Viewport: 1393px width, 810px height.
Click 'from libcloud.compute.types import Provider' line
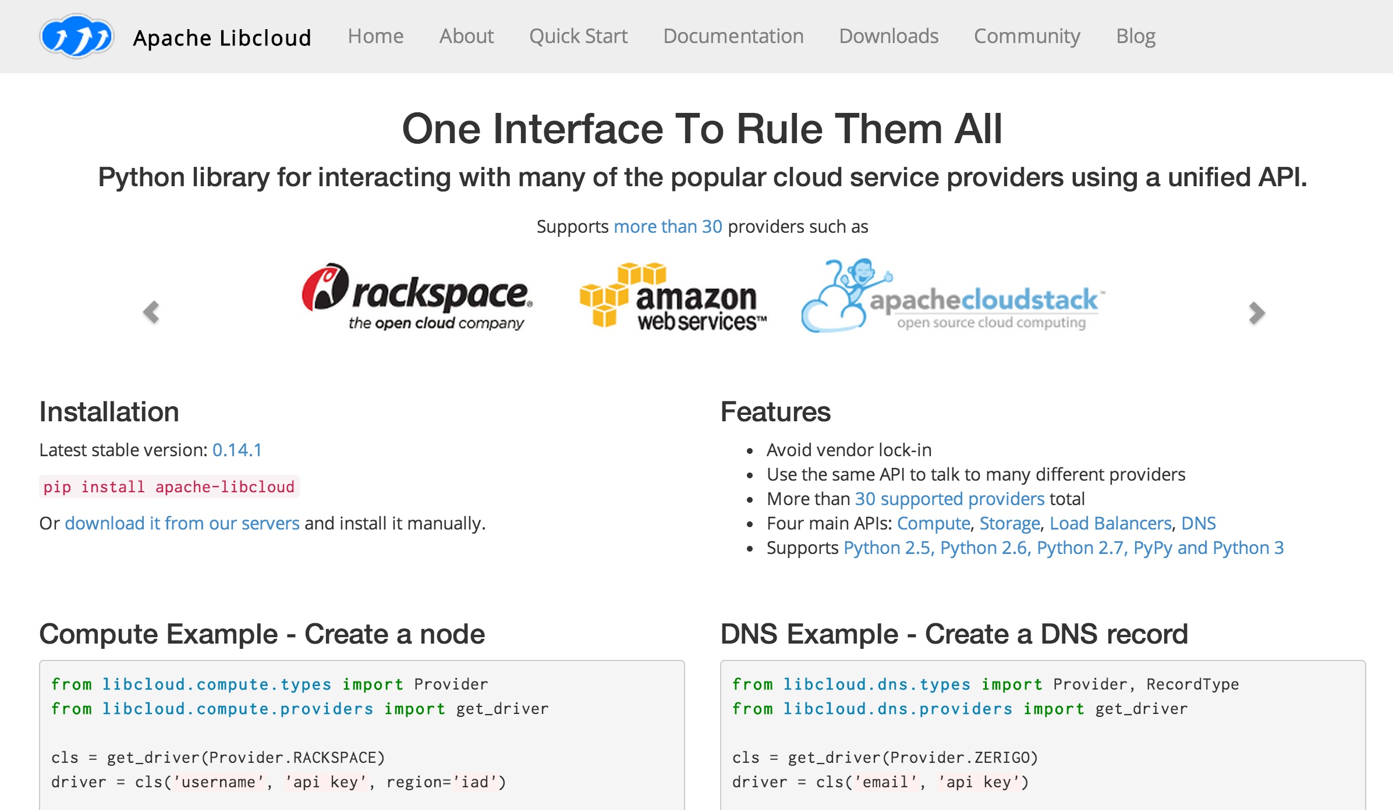pyautogui.click(x=270, y=684)
